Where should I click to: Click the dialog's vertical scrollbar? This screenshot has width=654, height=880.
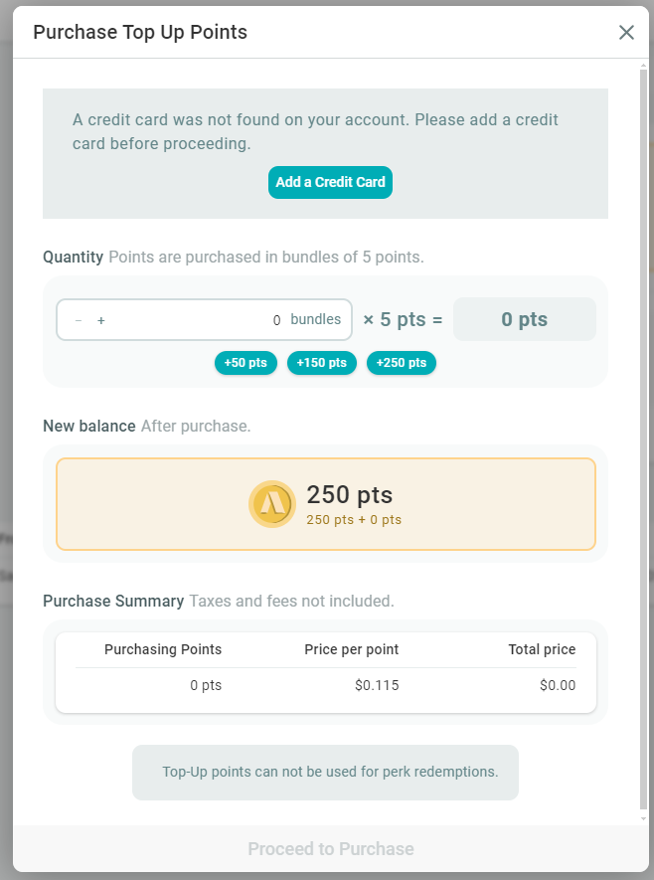click(645, 438)
